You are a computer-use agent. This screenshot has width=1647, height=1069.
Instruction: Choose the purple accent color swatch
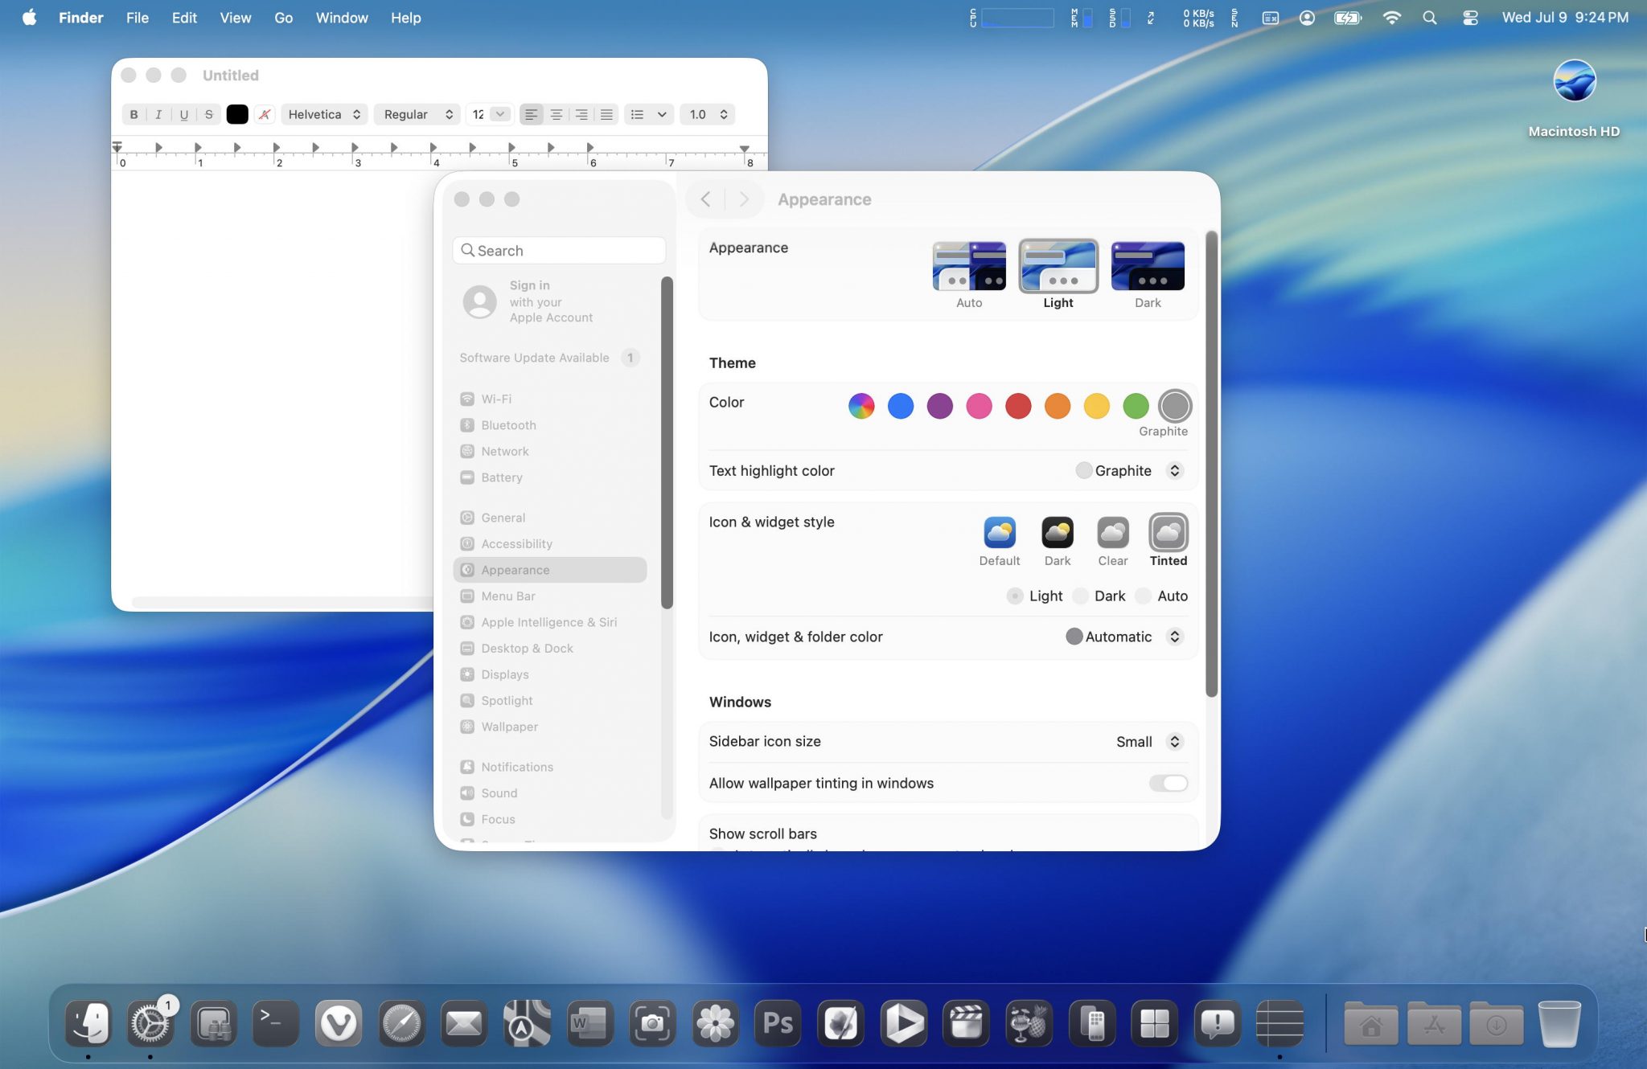tap(939, 406)
